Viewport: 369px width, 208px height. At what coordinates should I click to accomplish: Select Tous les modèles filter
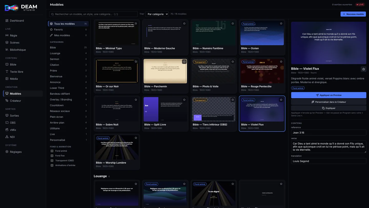tap(68, 24)
